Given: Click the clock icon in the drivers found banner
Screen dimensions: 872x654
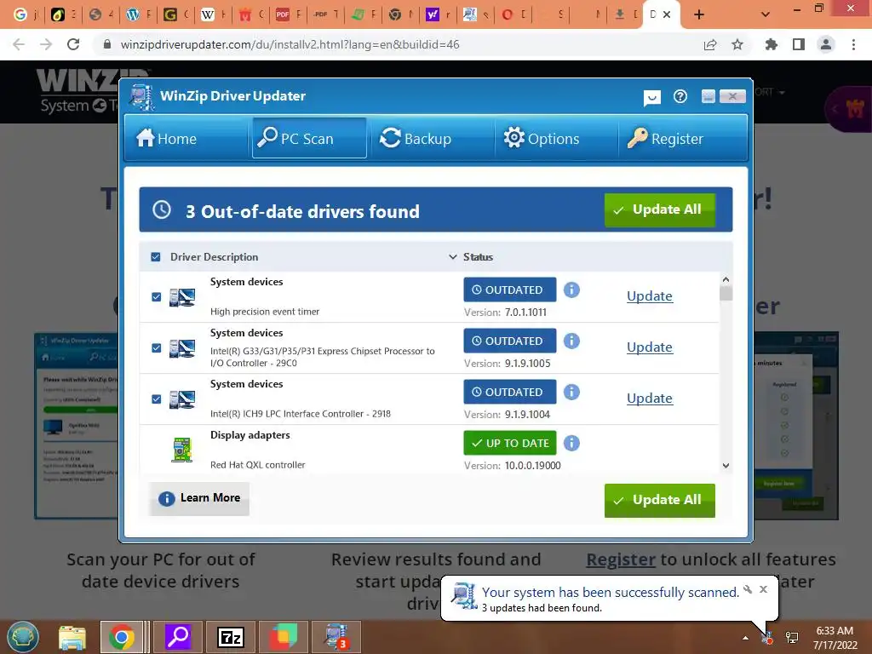Looking at the screenshot, I should pos(162,209).
